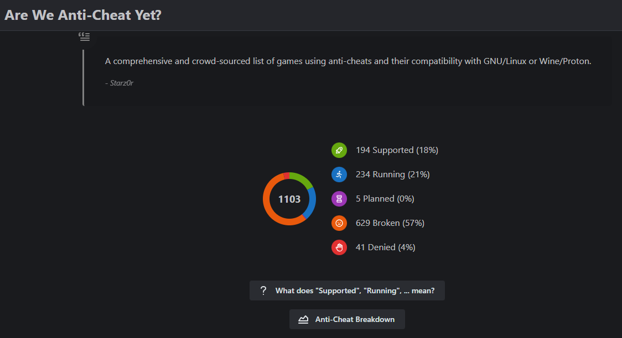Select the '629 Broken (57%)' legend label
Image resolution: width=622 pixels, height=338 pixels.
(390, 223)
